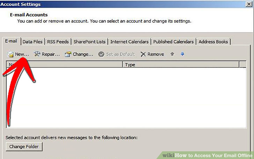The image size is (254, 159).
Task: Go to Internet Calendars tab
Action: (129, 42)
